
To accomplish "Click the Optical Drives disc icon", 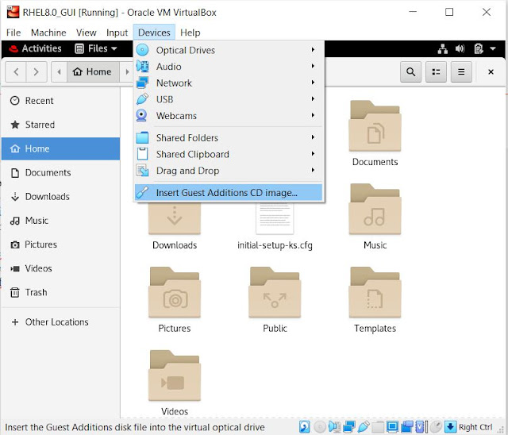I will 142,50.
